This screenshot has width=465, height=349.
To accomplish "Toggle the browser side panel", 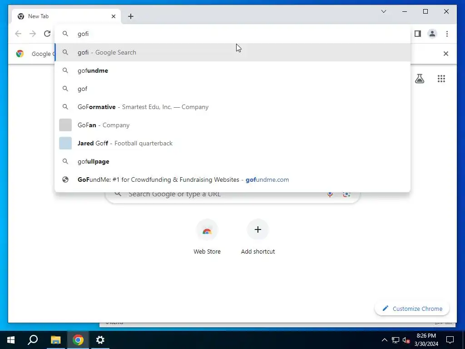I will click(x=418, y=34).
